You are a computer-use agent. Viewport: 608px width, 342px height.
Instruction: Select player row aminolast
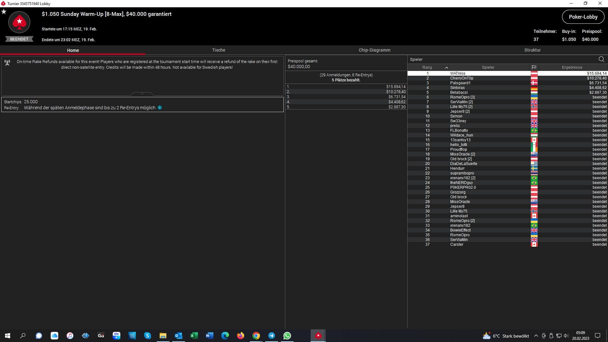(507, 216)
